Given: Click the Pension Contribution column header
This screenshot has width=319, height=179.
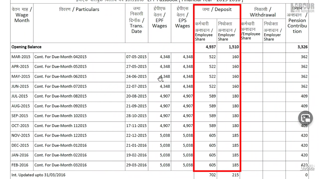Looking at the screenshot, I should point(297,26).
